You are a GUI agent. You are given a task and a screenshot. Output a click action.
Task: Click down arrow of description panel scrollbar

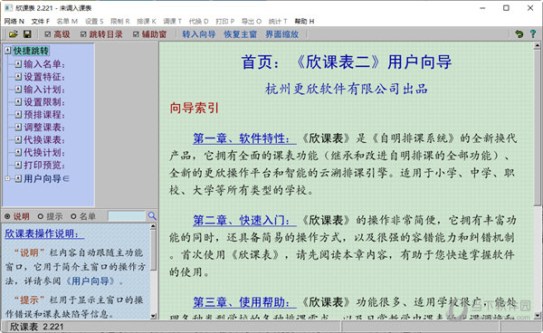click(x=154, y=316)
